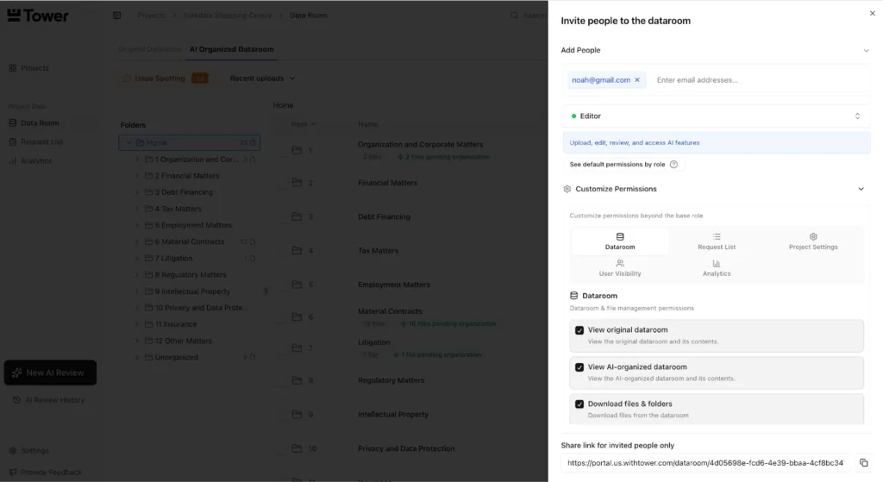Switch to Original Dataroom tab
The width and height of the screenshot is (883, 482).
pos(149,49)
